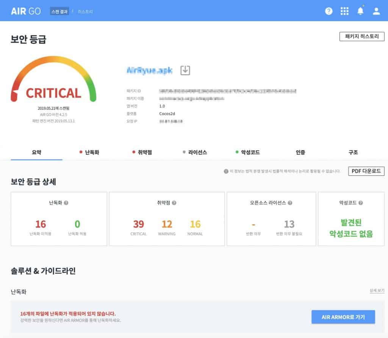Viewport: 388px width, 338px height.
Task: Click help icon beside 악성코드 card title
Action: [x=360, y=203]
